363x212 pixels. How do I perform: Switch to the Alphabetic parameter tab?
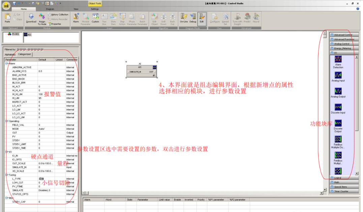(10, 55)
